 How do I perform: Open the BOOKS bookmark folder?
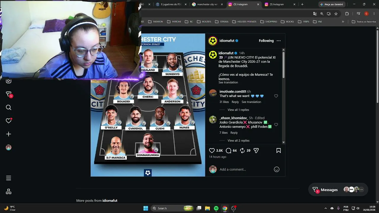tap(287, 22)
